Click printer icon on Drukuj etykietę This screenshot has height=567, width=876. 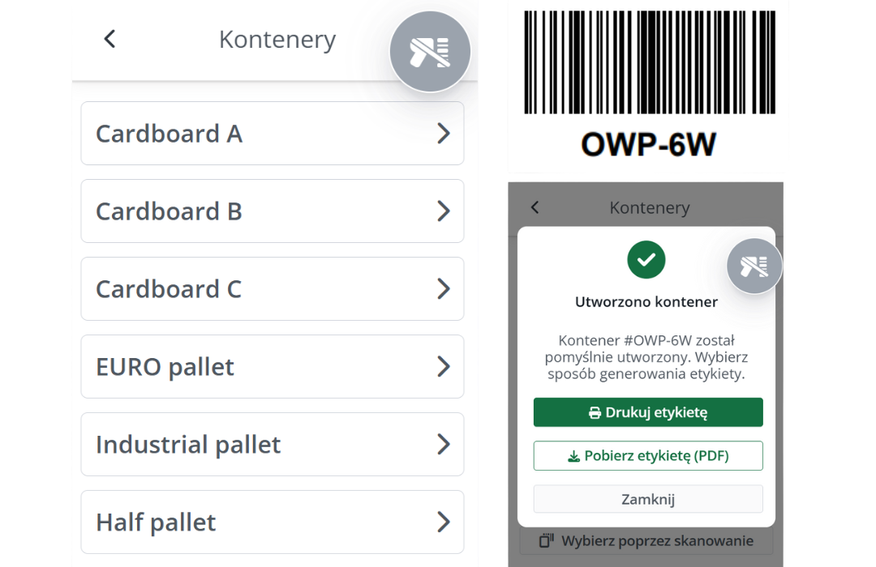click(595, 413)
